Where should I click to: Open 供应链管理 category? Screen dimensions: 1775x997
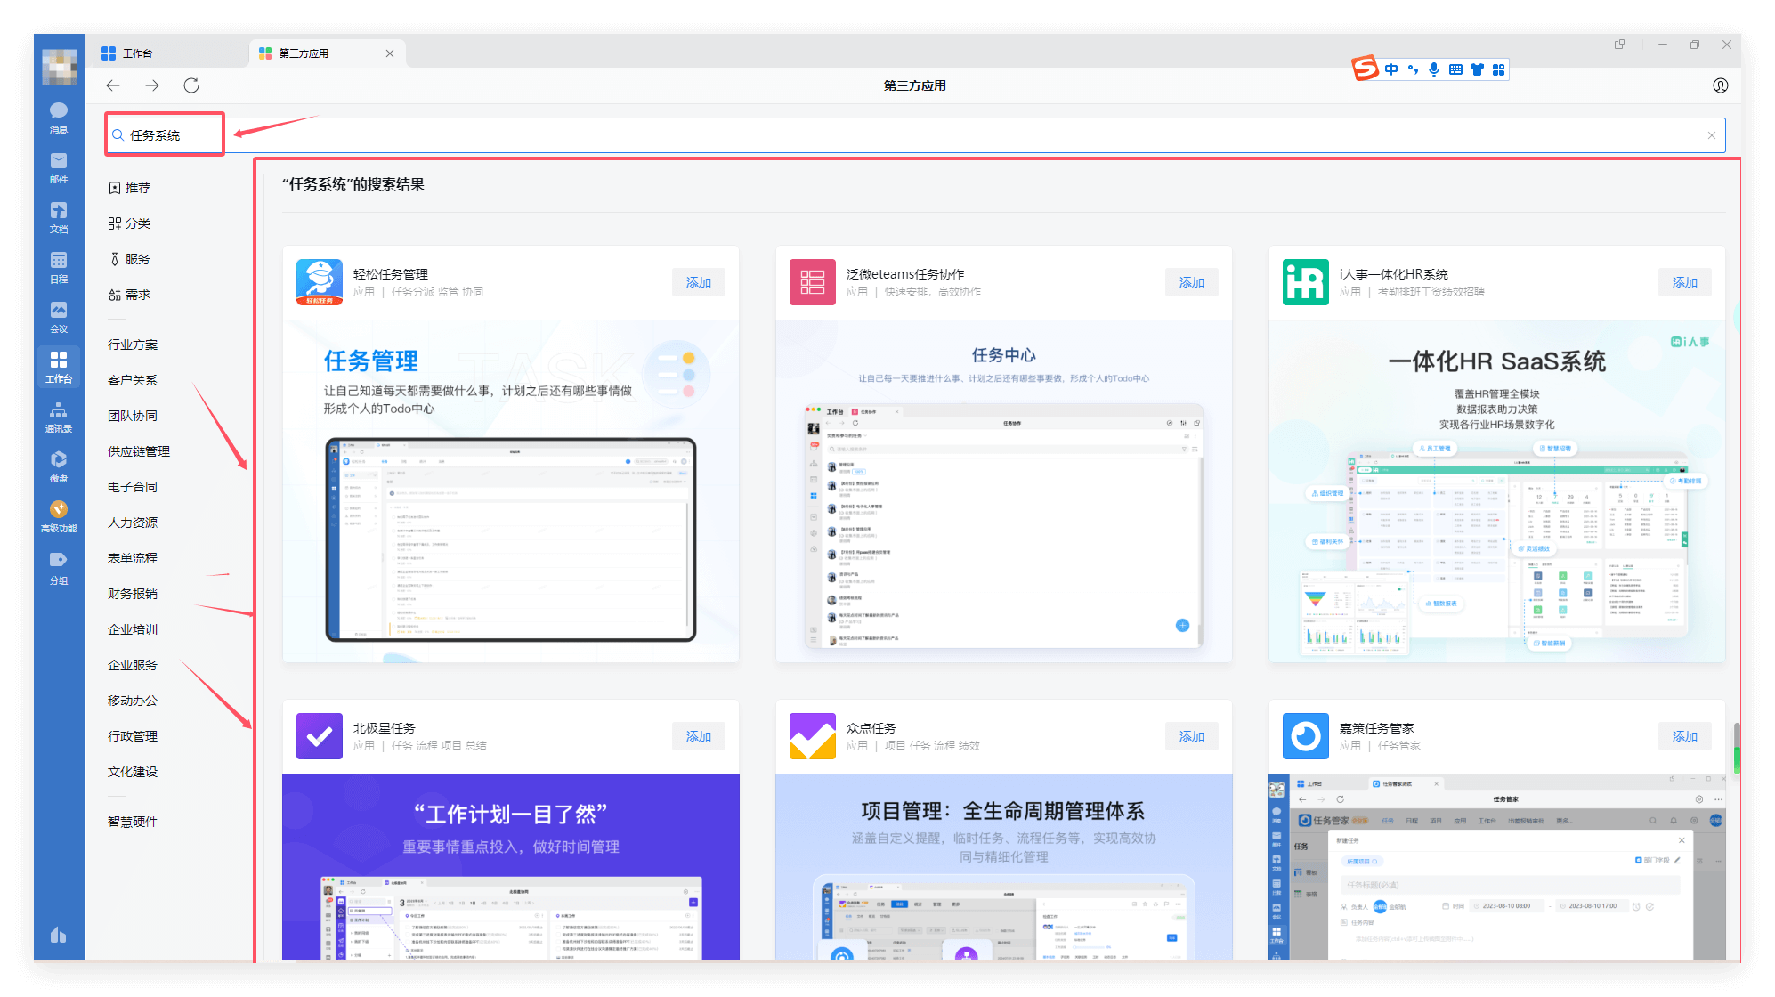pos(139,451)
